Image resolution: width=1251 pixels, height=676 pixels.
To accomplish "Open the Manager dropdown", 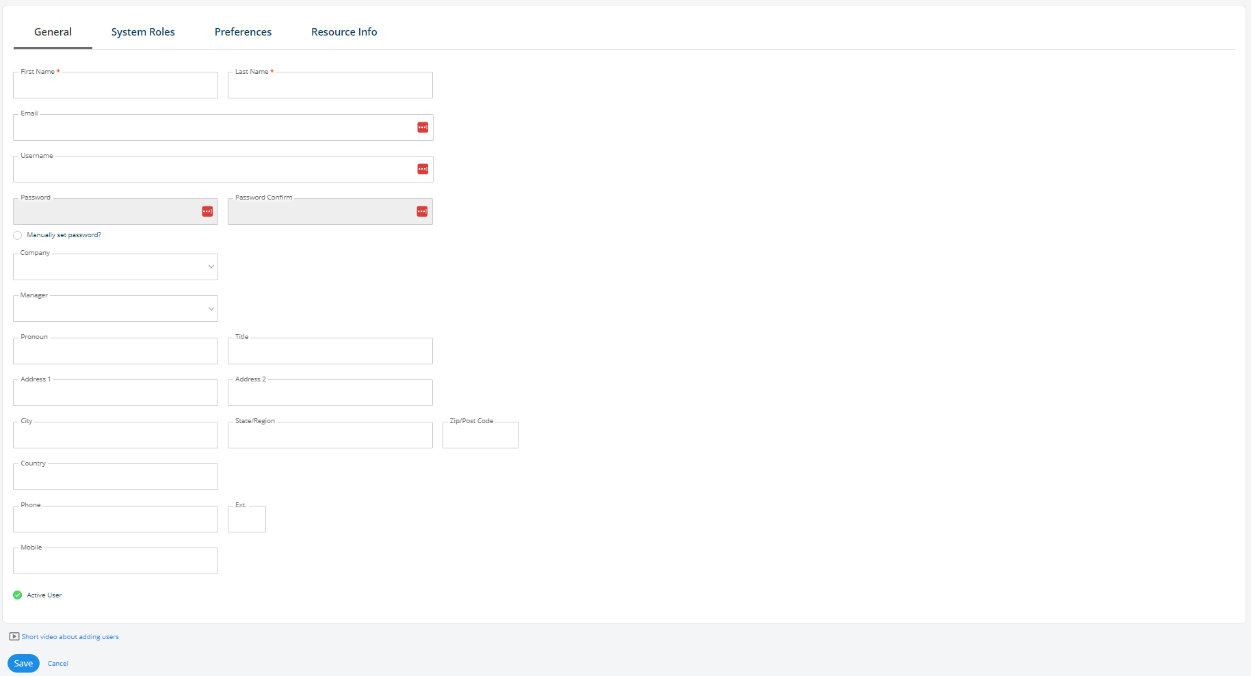I will tap(116, 309).
